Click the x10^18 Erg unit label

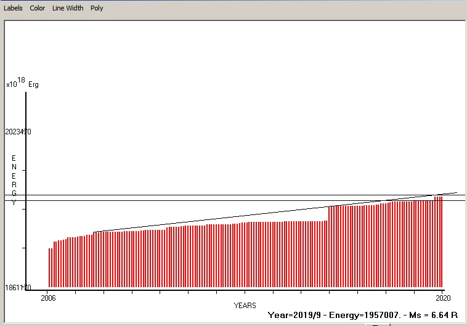(x=22, y=83)
